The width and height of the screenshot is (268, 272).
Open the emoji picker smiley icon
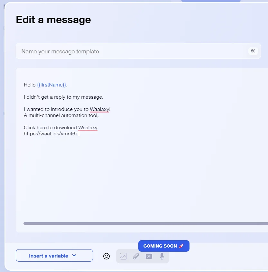[x=106, y=256]
